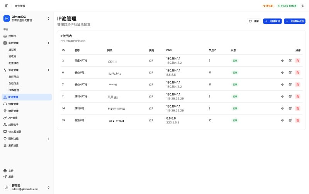The width and height of the screenshot is (309, 194).
Task: Click the orange license badge in header
Action: click(268, 6)
